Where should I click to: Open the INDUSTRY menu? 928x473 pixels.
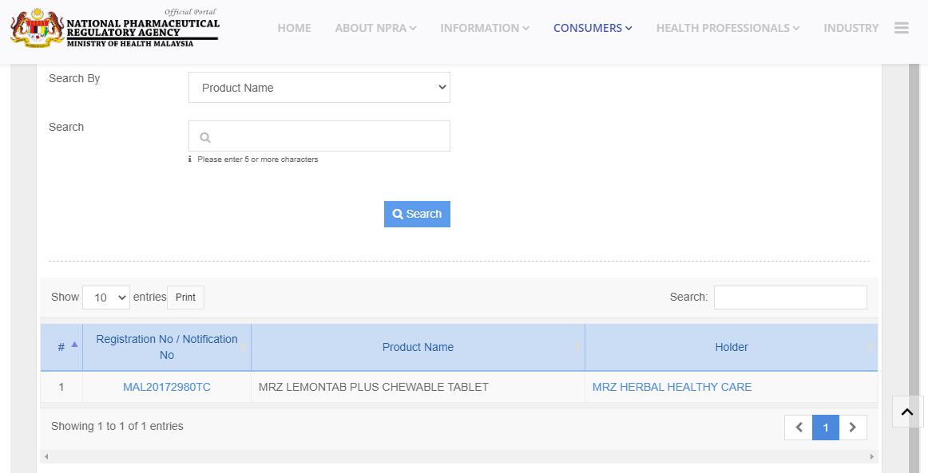[851, 28]
